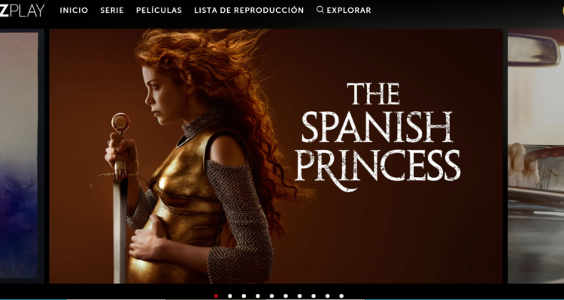Open The Spanish Princess featured banner
564x300 pixels.
coord(276,156)
